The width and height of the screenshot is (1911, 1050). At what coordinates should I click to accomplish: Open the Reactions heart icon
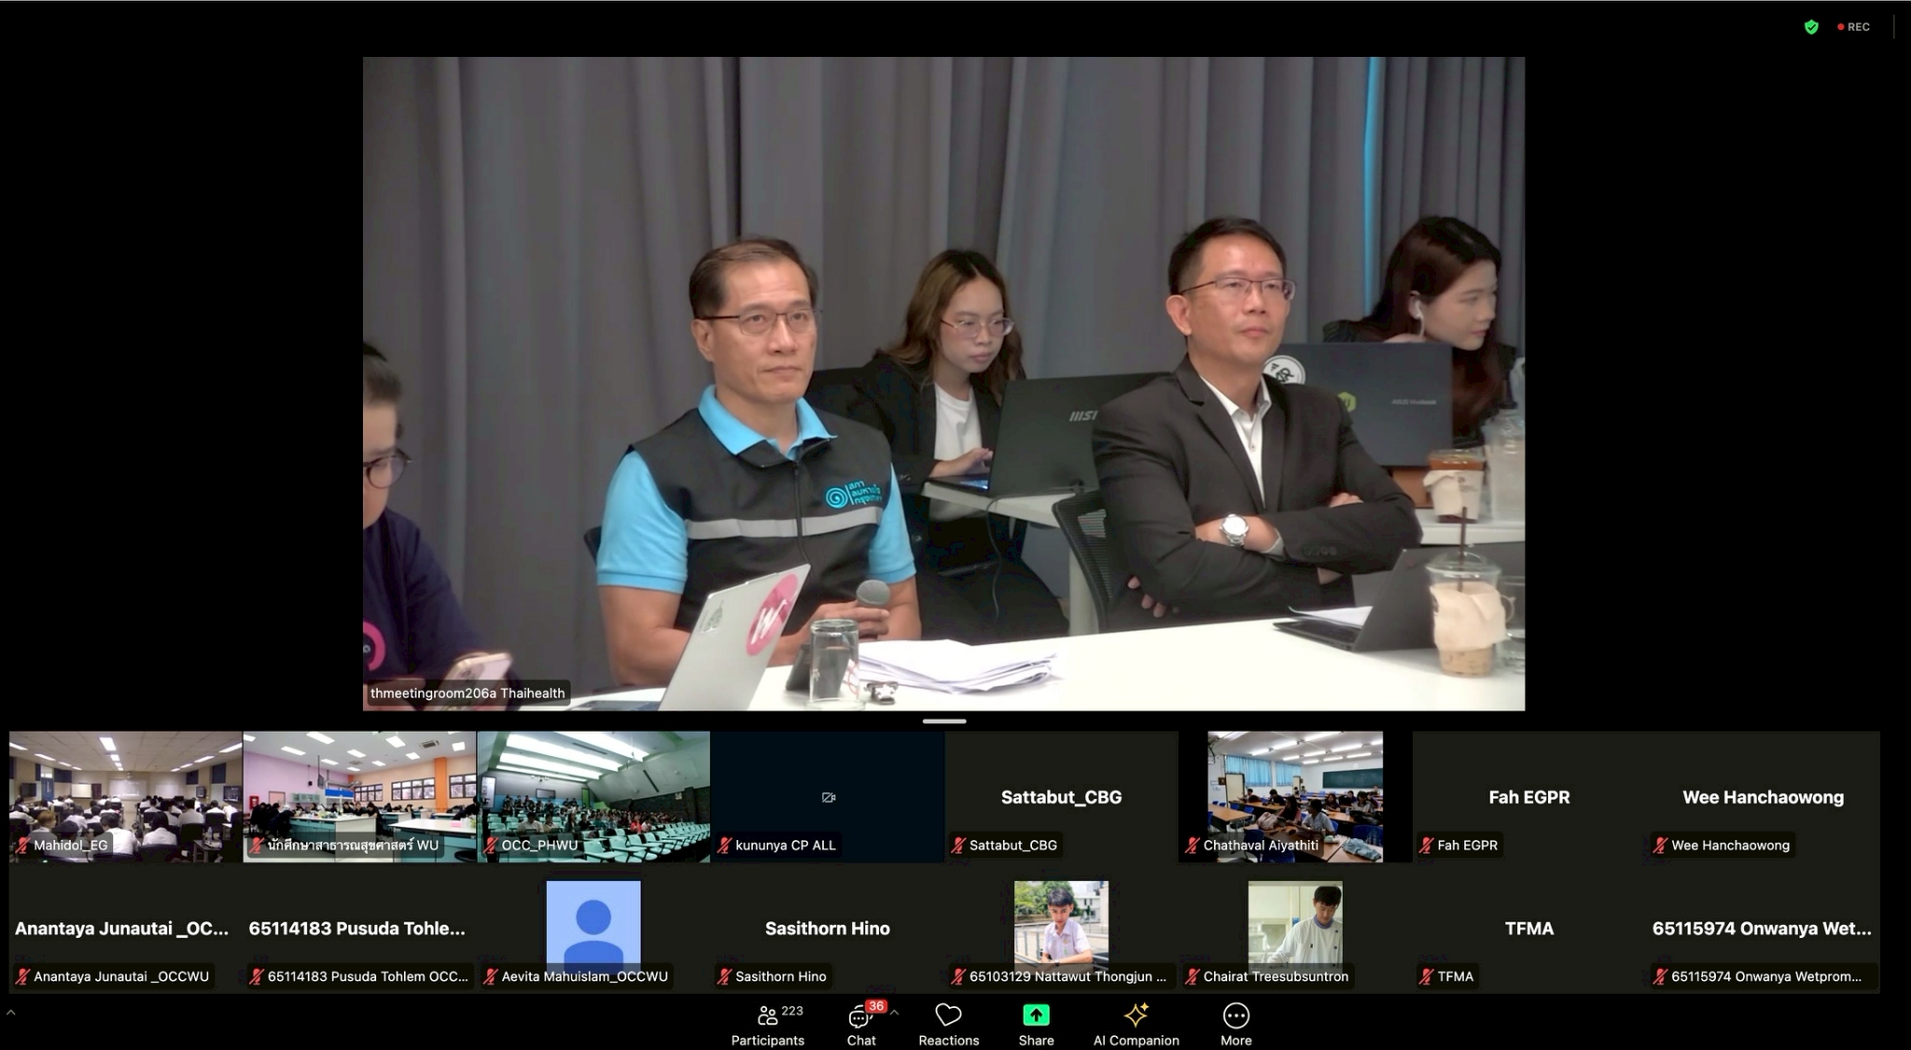point(948,1015)
